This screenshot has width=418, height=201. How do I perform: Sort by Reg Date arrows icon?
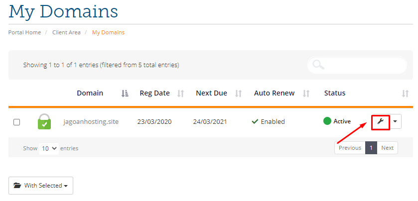(181, 93)
